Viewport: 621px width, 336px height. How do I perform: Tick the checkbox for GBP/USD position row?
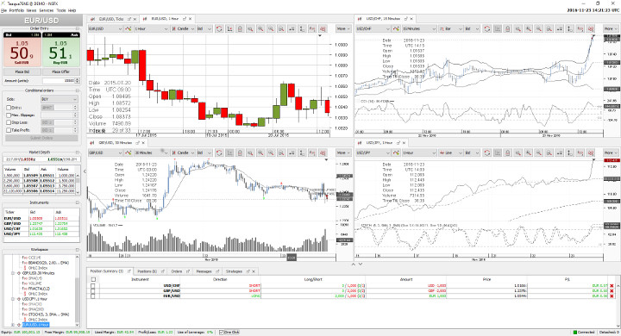tap(93, 291)
